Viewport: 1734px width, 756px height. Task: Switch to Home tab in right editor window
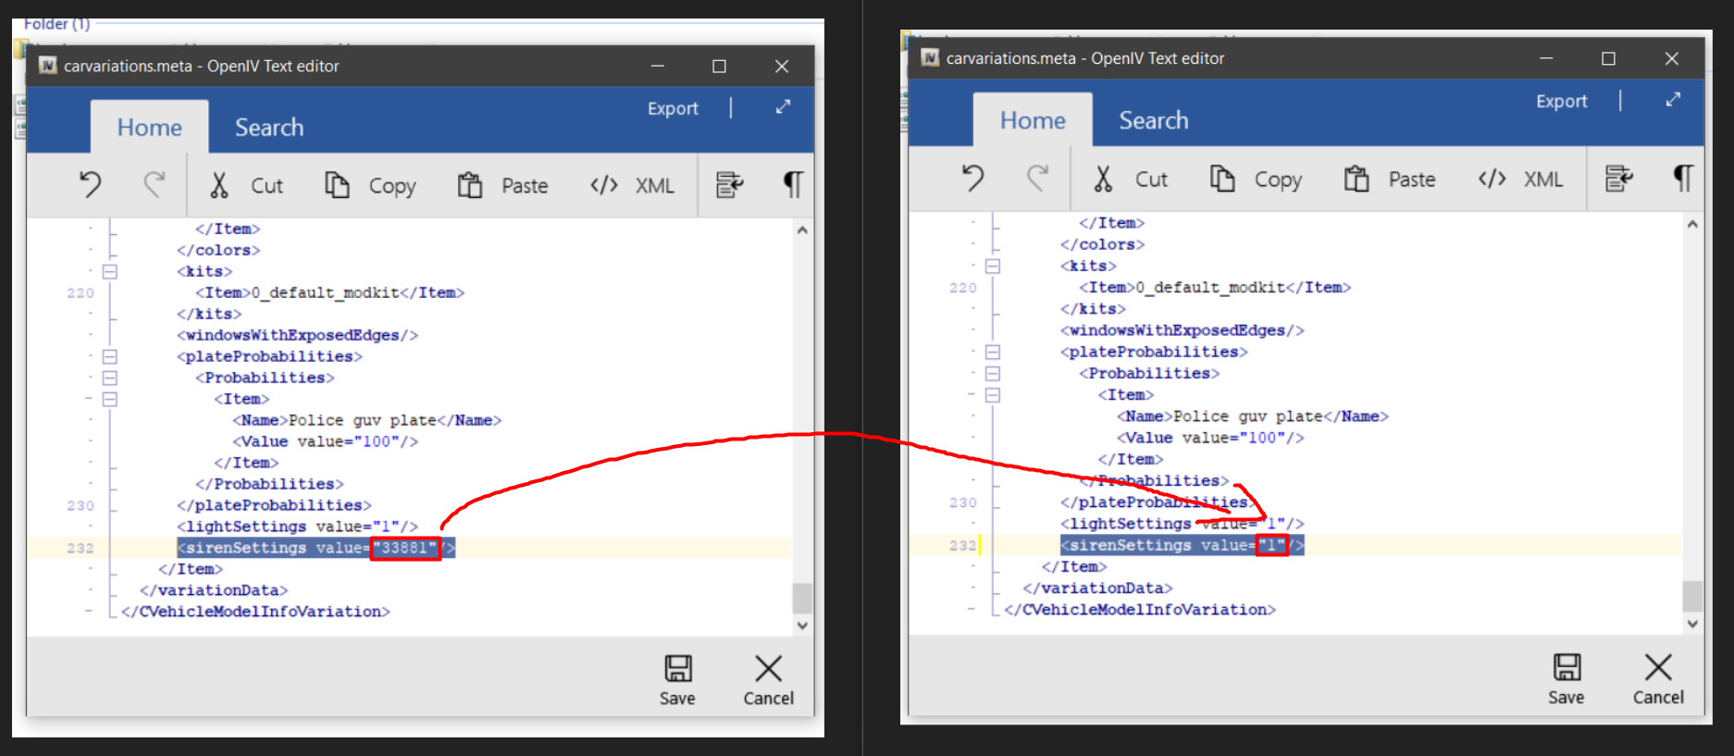pyautogui.click(x=1033, y=120)
